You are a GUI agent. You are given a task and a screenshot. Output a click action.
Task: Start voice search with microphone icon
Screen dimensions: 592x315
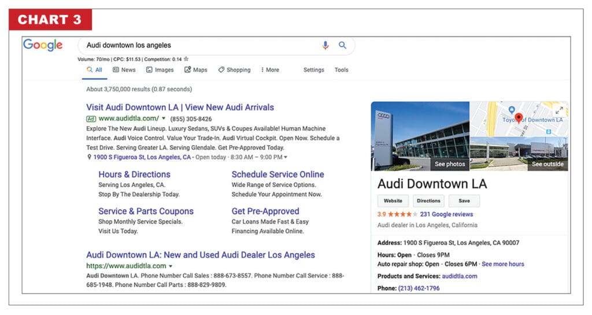[x=325, y=45]
